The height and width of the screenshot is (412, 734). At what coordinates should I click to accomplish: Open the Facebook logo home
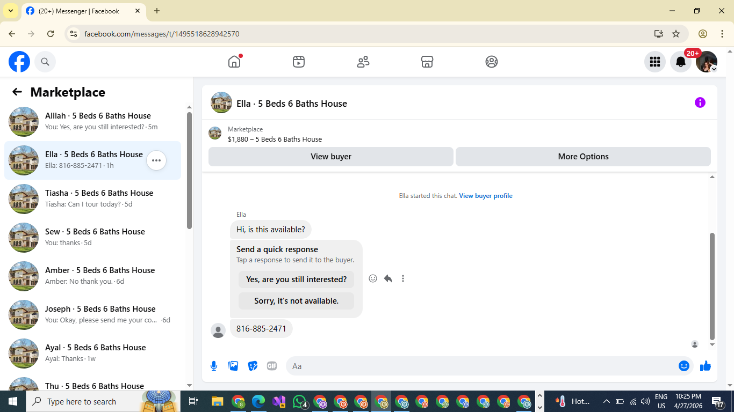coord(19,62)
